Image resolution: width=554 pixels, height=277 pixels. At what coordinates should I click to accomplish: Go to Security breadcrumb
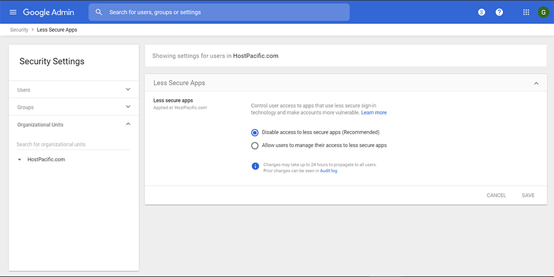point(19,30)
